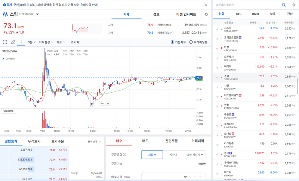This screenshot has width=299, height=181.
Task: Close the notice banner
Action: 206,5
